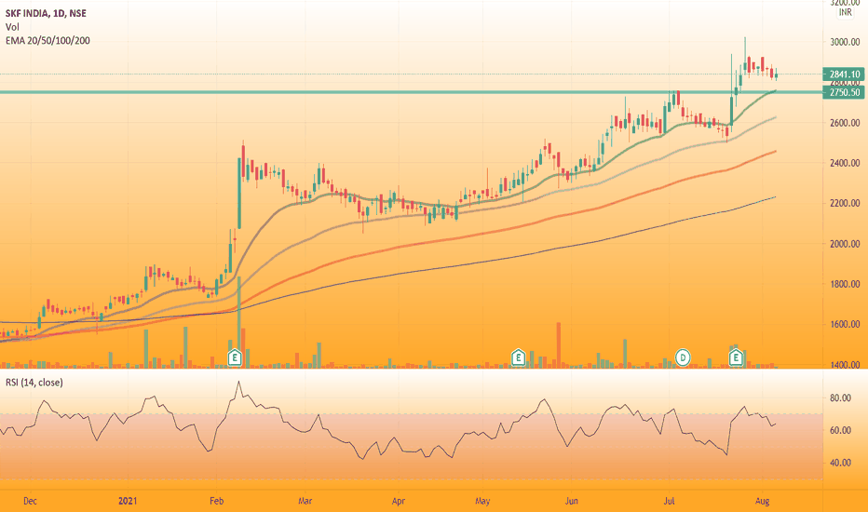Click the Mar label on time axis
The height and width of the screenshot is (512, 868).
click(x=305, y=501)
